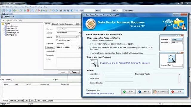Click the User field in the toolbar
The height and width of the screenshot is (107, 191).
click(x=90, y=10)
